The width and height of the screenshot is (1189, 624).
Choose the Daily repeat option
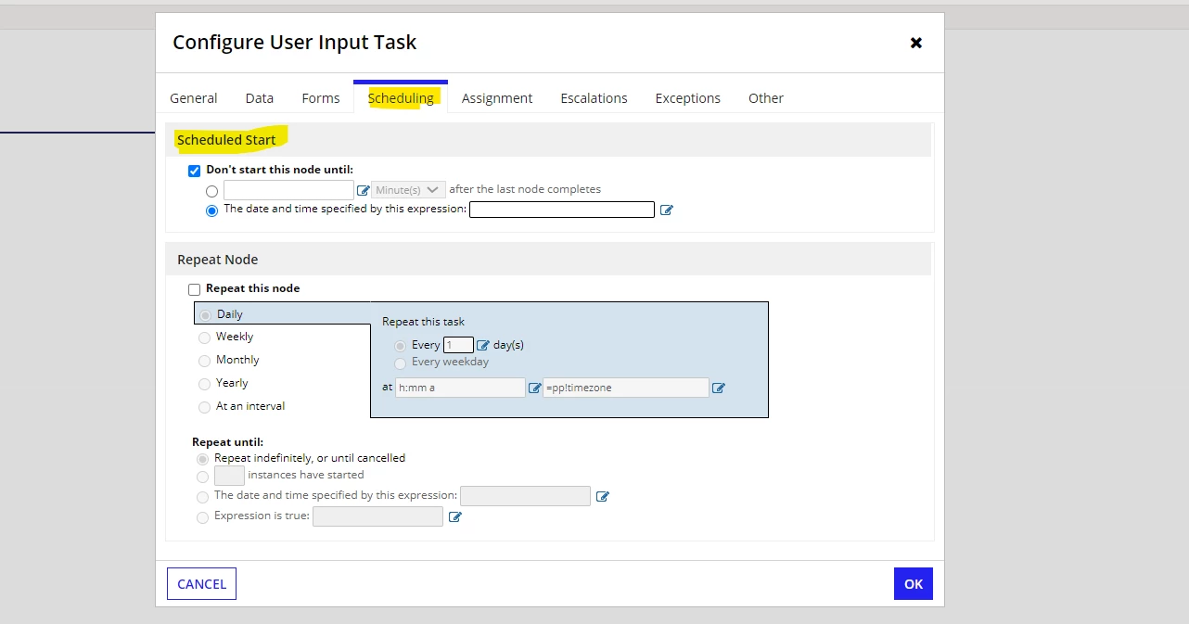[205, 315]
